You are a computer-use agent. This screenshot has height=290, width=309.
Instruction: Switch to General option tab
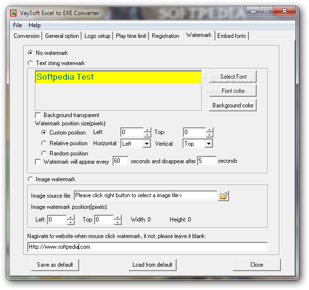(x=62, y=36)
